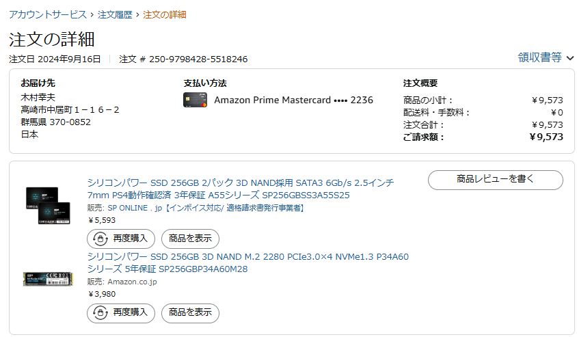
Task: Go to アカウントサービス breadcrumb
Action: (48, 14)
